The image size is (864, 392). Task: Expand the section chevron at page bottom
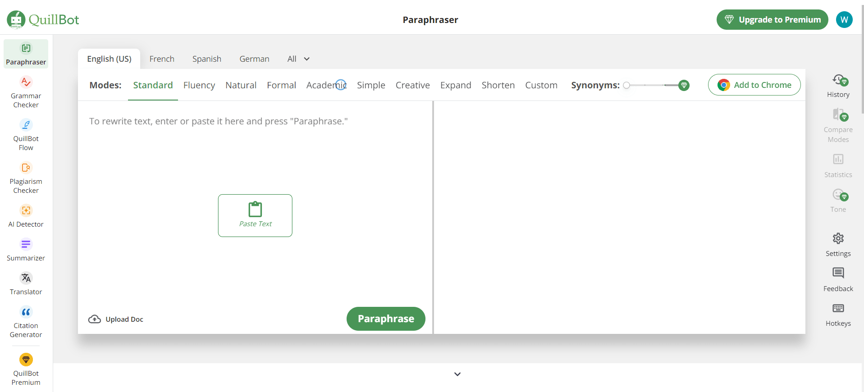tap(457, 374)
